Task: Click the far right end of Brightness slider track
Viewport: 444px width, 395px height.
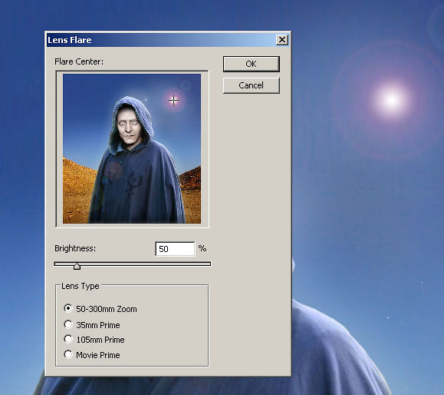Action: tap(209, 264)
